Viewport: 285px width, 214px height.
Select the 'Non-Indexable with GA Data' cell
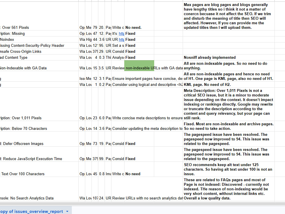click(39, 66)
